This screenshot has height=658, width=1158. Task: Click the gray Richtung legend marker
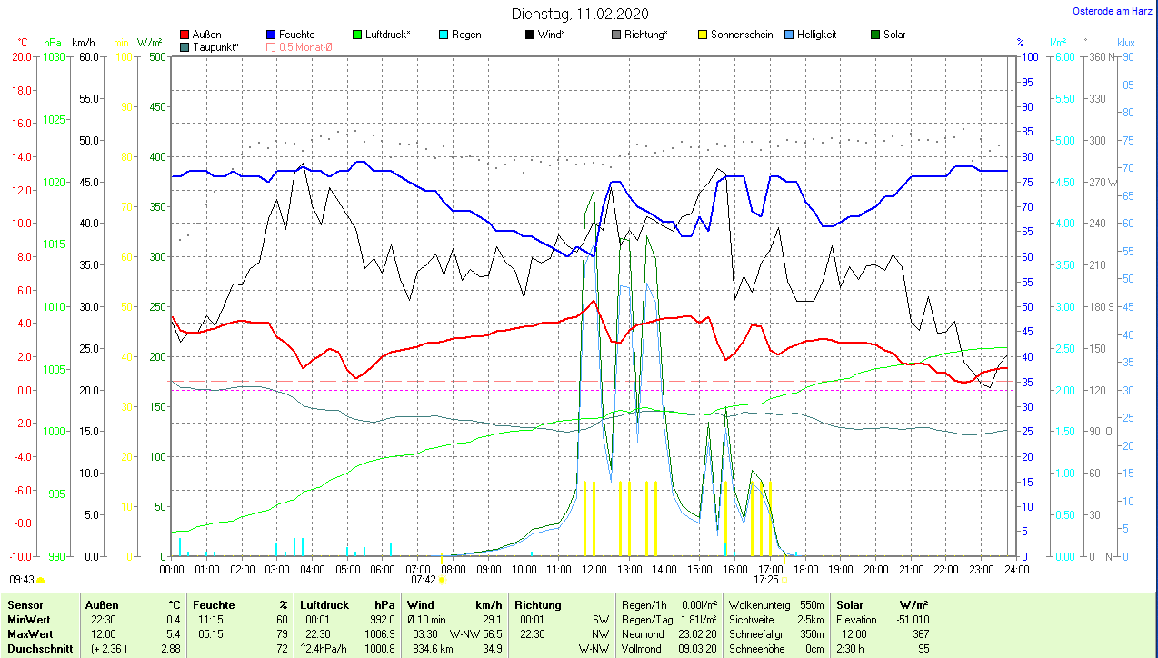tap(616, 35)
